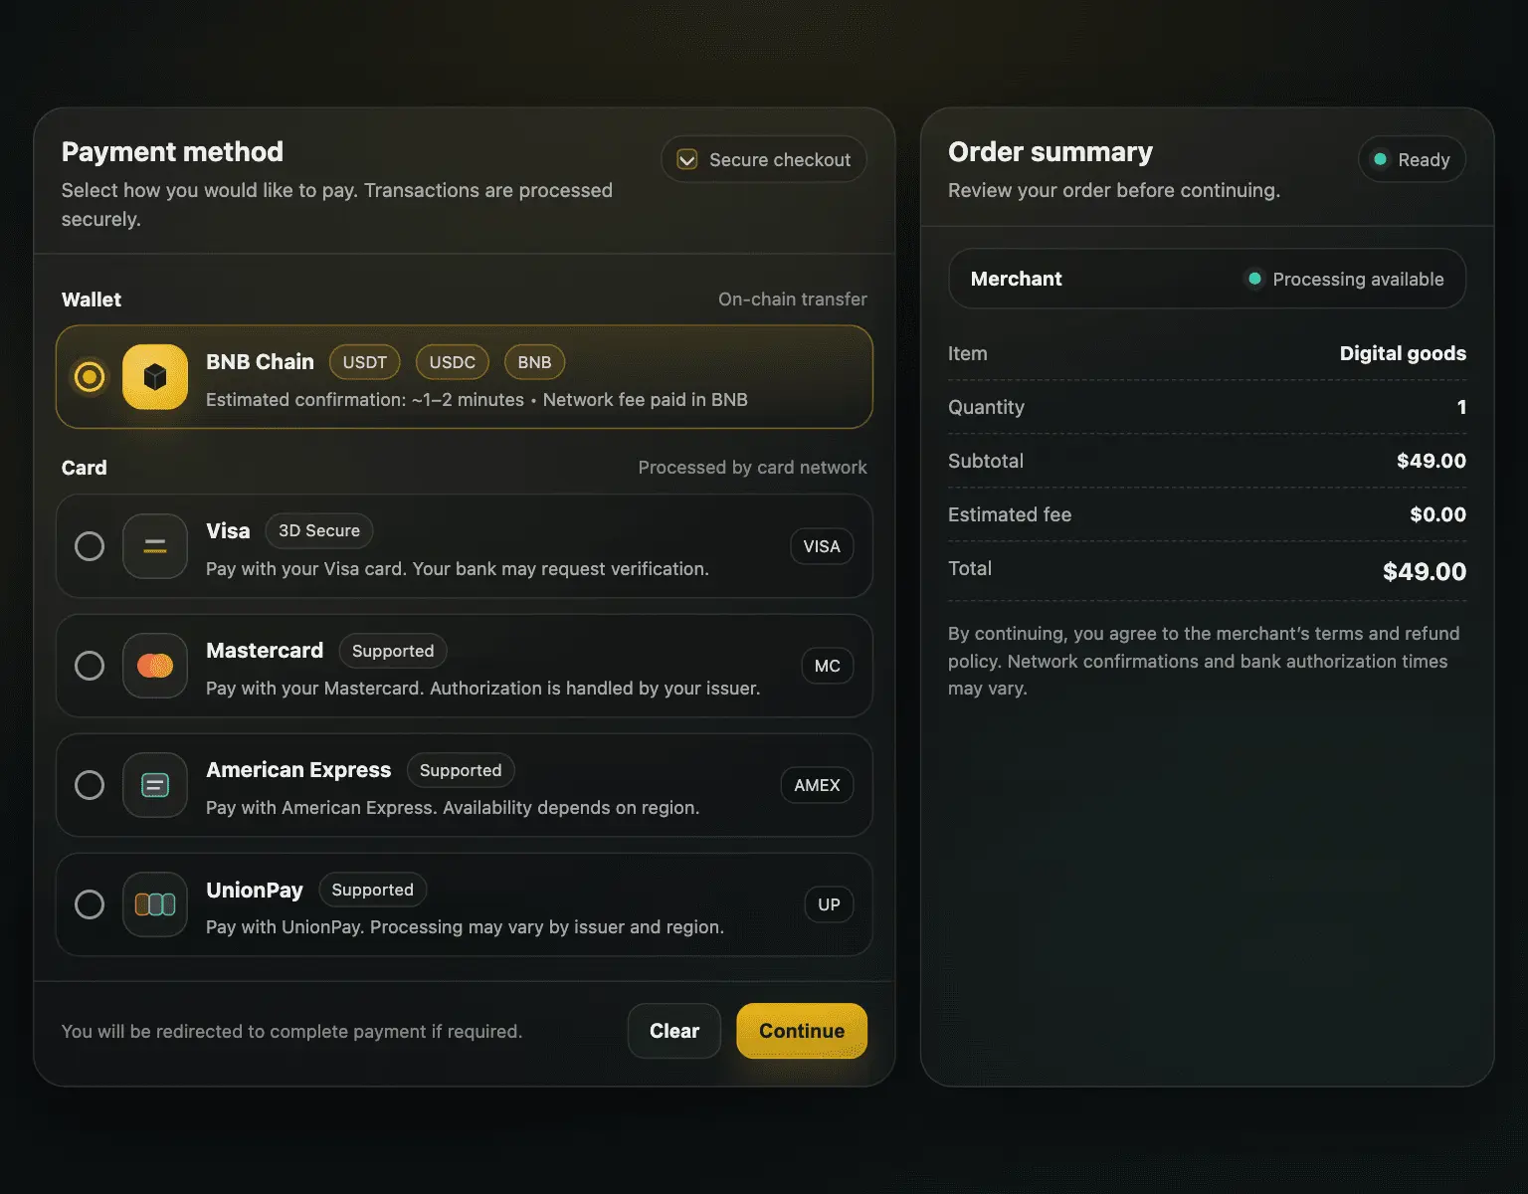Click the VISA network badge
The height and width of the screenshot is (1194, 1528).
(x=822, y=546)
